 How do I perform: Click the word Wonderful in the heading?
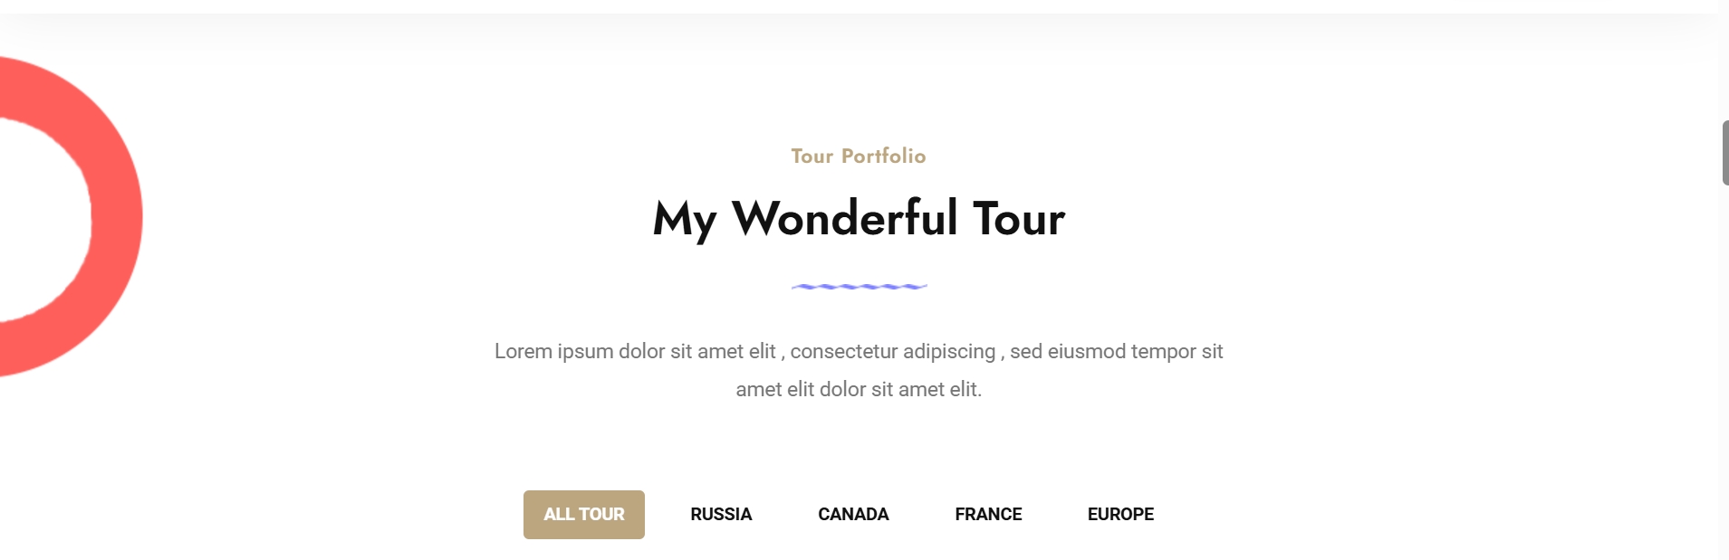point(844,218)
